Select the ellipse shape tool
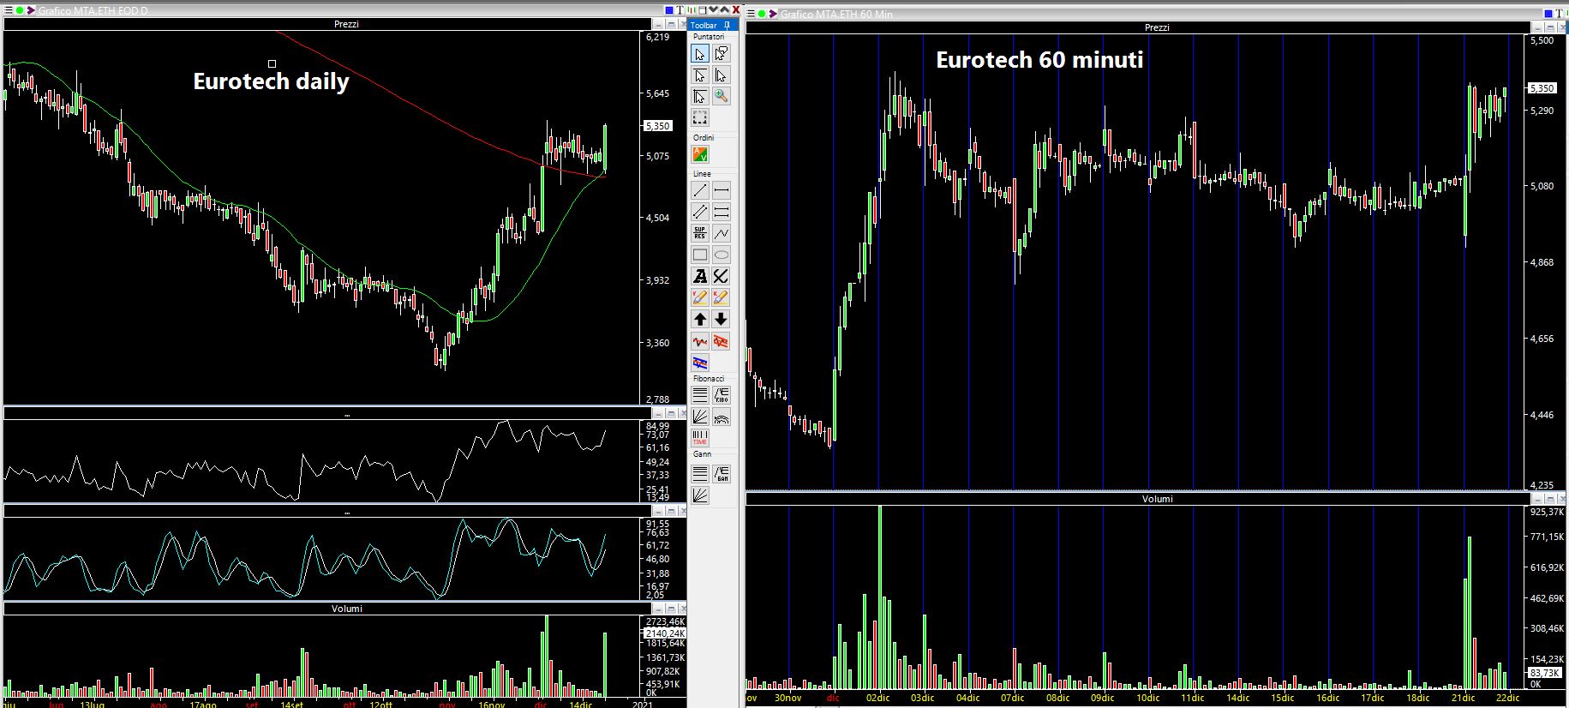The width and height of the screenshot is (1569, 708). click(x=722, y=255)
